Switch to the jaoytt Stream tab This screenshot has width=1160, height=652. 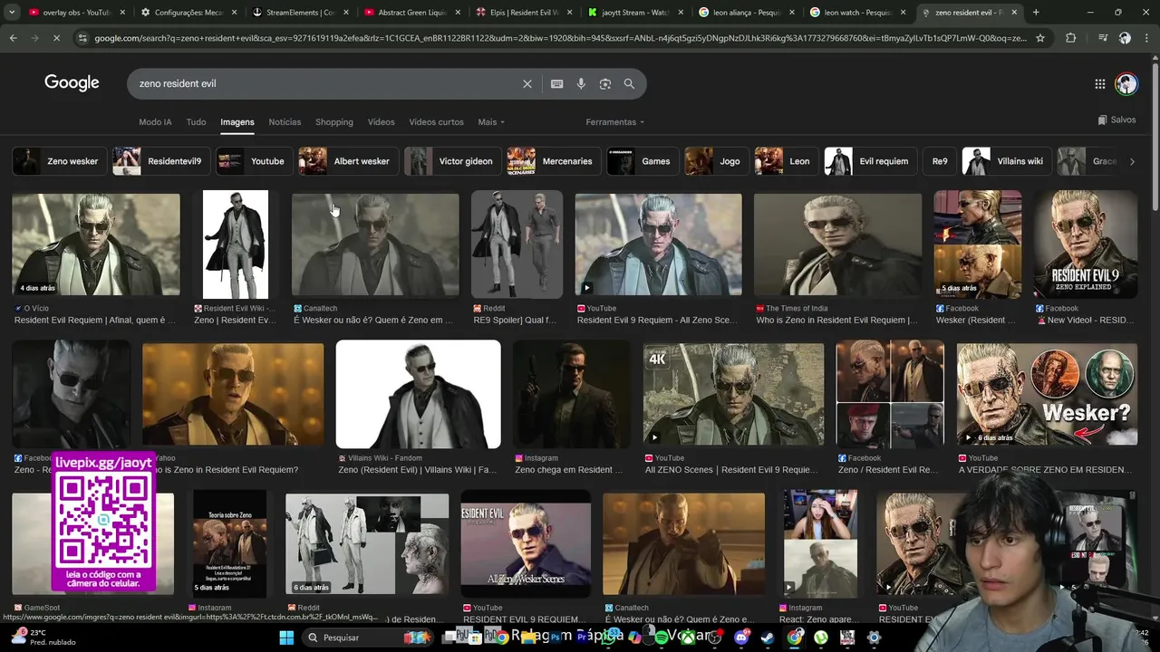coord(634,13)
